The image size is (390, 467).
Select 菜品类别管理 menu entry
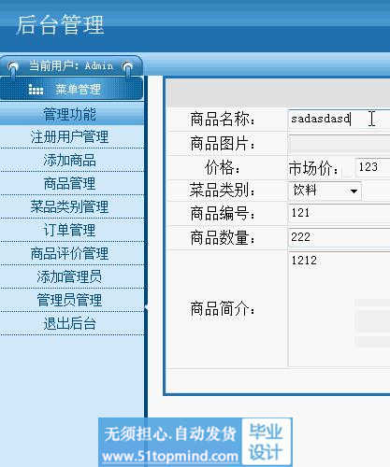(69, 207)
